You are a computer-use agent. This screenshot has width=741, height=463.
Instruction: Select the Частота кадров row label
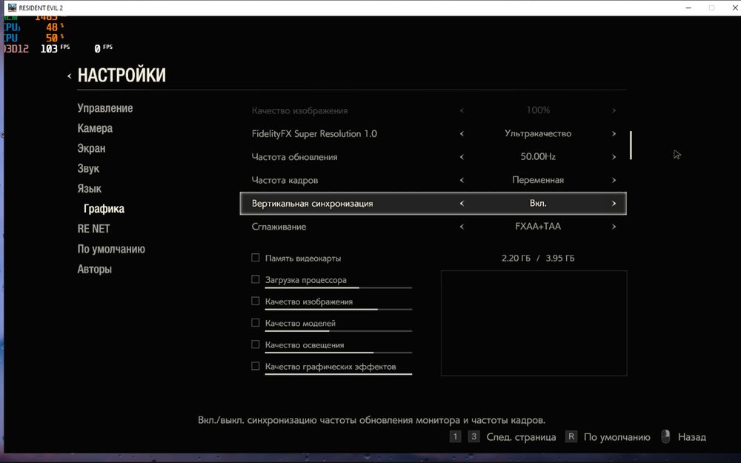point(285,180)
